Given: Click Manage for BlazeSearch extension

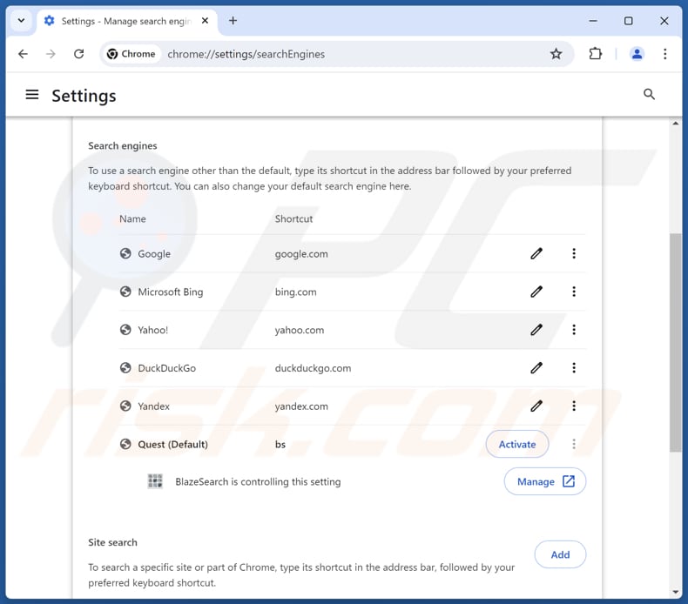Looking at the screenshot, I should (544, 481).
